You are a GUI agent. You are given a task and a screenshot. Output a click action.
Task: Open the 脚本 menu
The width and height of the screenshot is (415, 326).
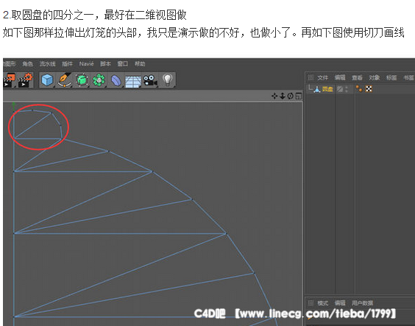(105, 64)
